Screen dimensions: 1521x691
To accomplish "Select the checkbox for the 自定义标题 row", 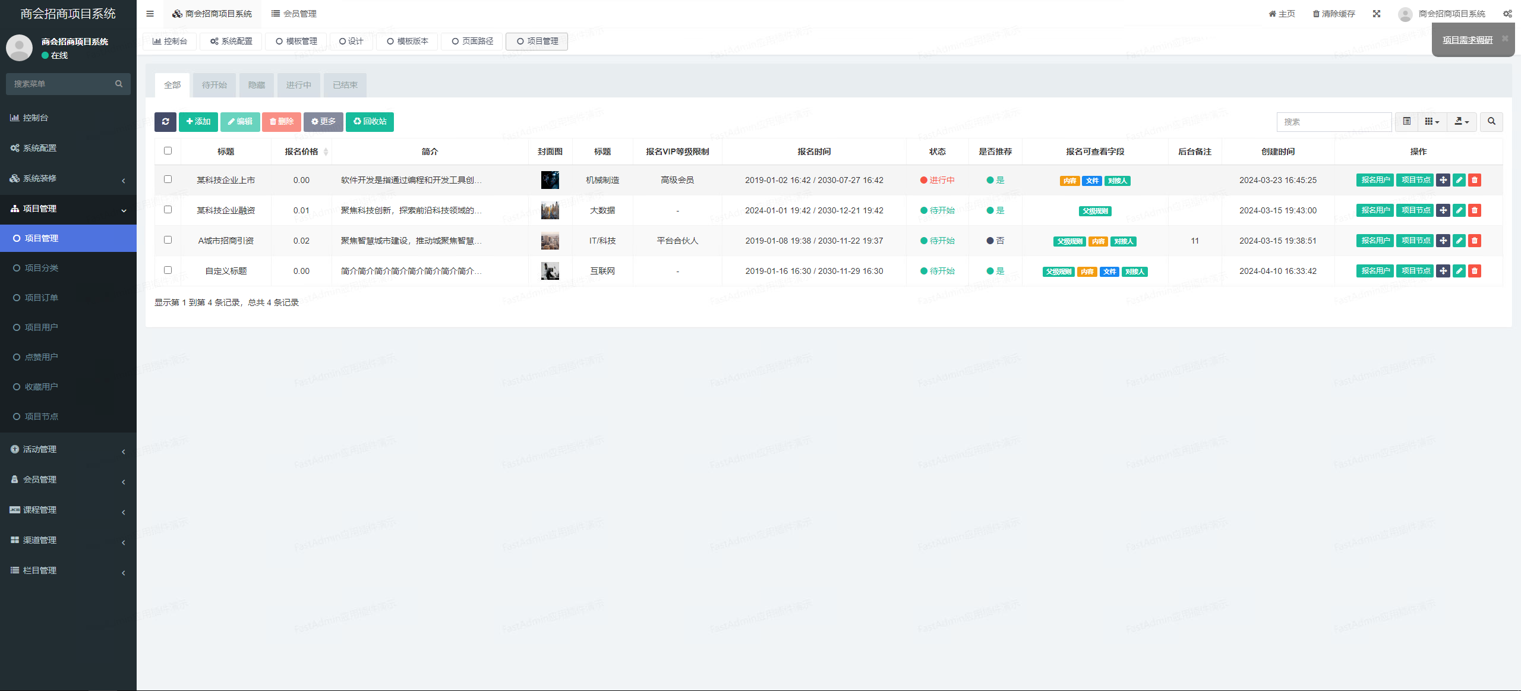I will (168, 270).
